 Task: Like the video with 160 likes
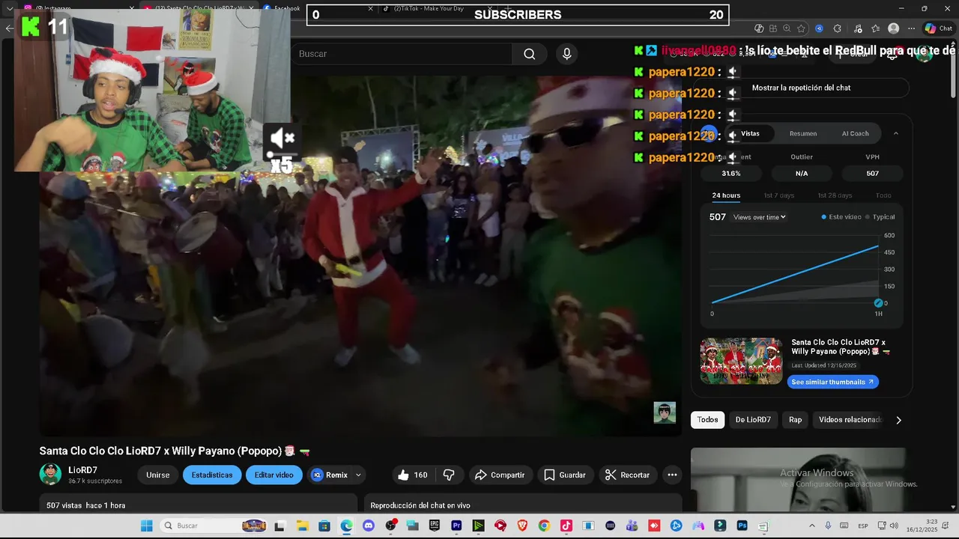tap(412, 475)
